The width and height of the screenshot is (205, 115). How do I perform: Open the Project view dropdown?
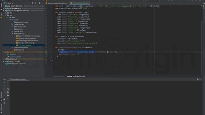(9, 3)
